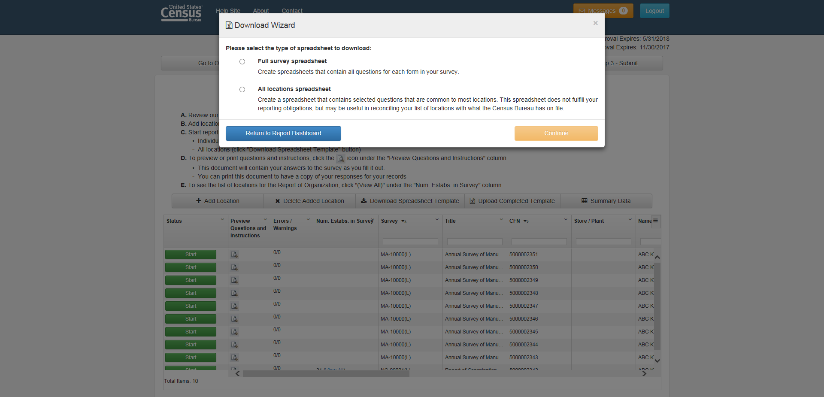Close the Download Wizard dialog
Screen dimensions: 824x397
click(595, 23)
